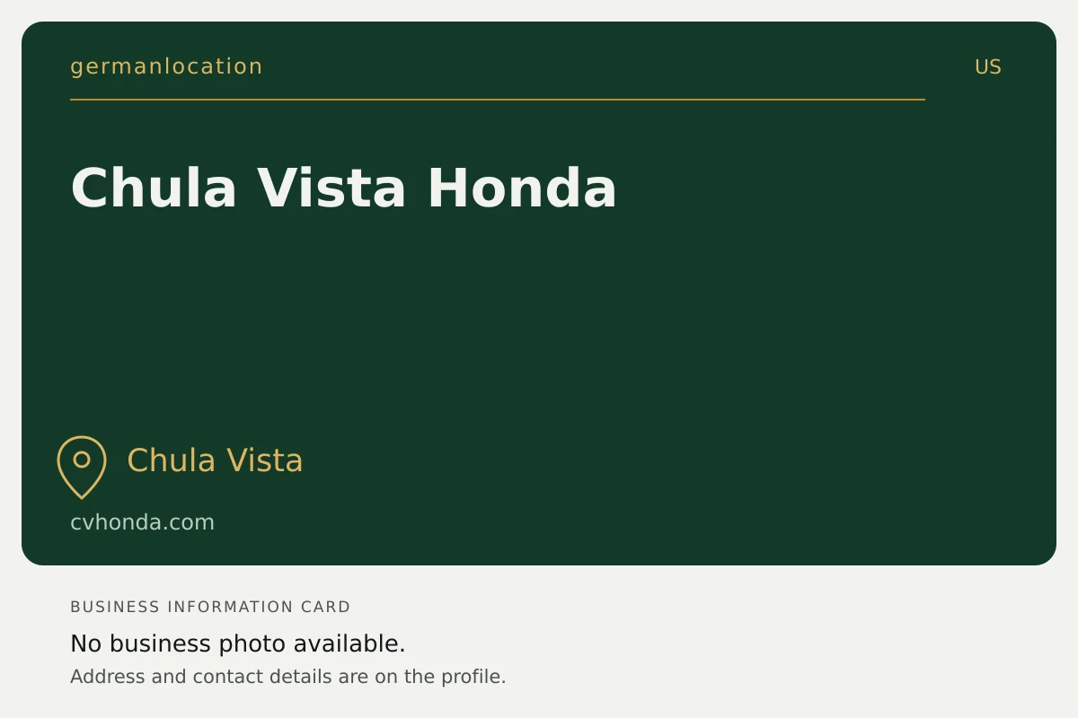Viewport: 1078px width, 718px height.
Task: Click the word Honda in the title
Action: [522, 188]
